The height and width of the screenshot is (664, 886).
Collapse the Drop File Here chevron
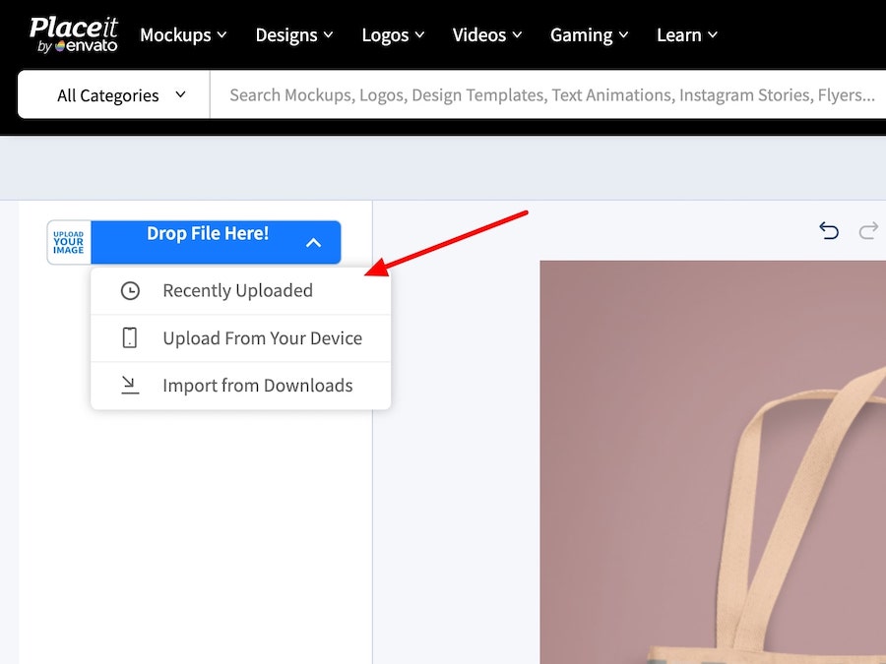[313, 242]
